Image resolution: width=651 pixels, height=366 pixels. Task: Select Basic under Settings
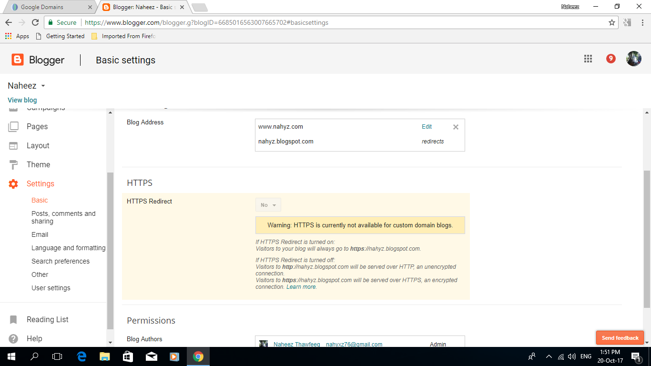click(x=40, y=200)
